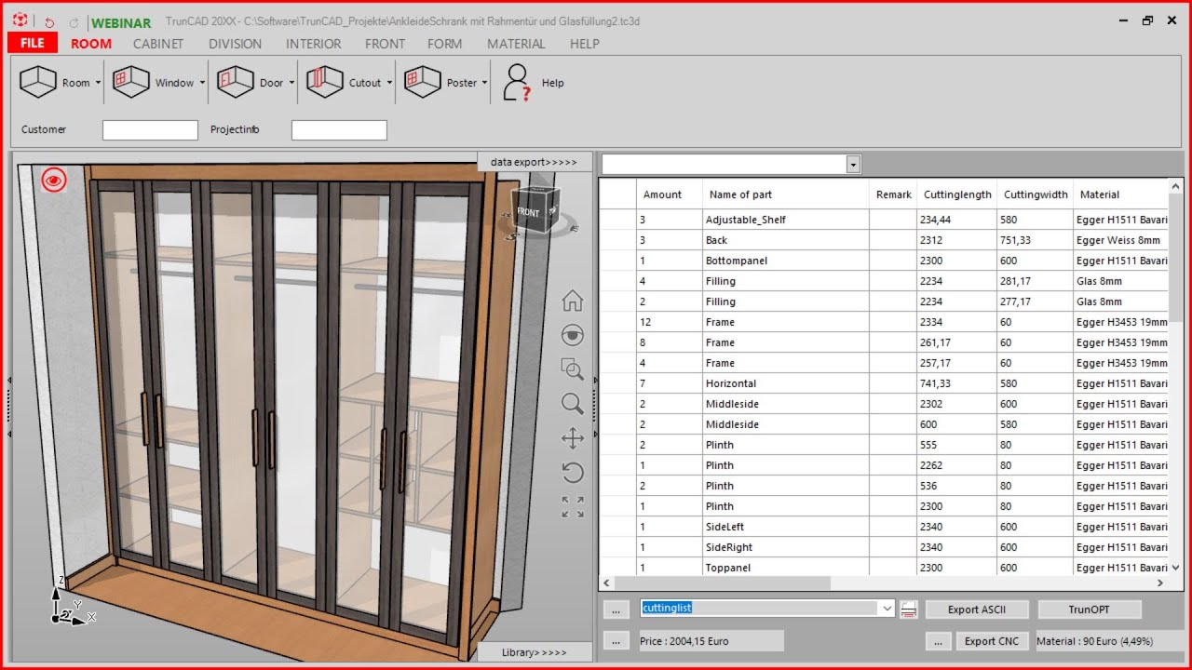This screenshot has height=670, width=1192.
Task: Click the undo arrow in title bar
Action: pyautogui.click(x=49, y=21)
